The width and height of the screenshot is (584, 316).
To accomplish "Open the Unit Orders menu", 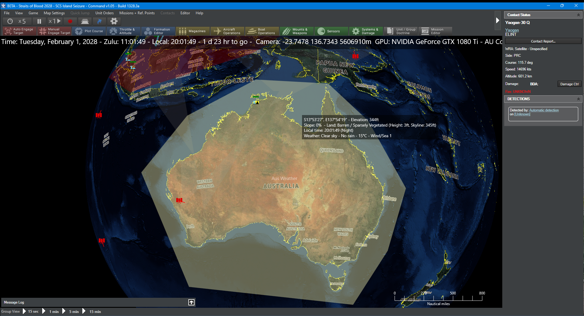I will [x=104, y=13].
